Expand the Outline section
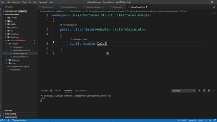Viewport: 217px width, 122px height. click(x=8, y=111)
